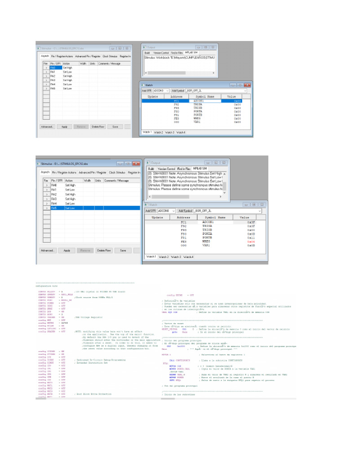Click the left scroll arrow in upper Output window

point(146,72)
